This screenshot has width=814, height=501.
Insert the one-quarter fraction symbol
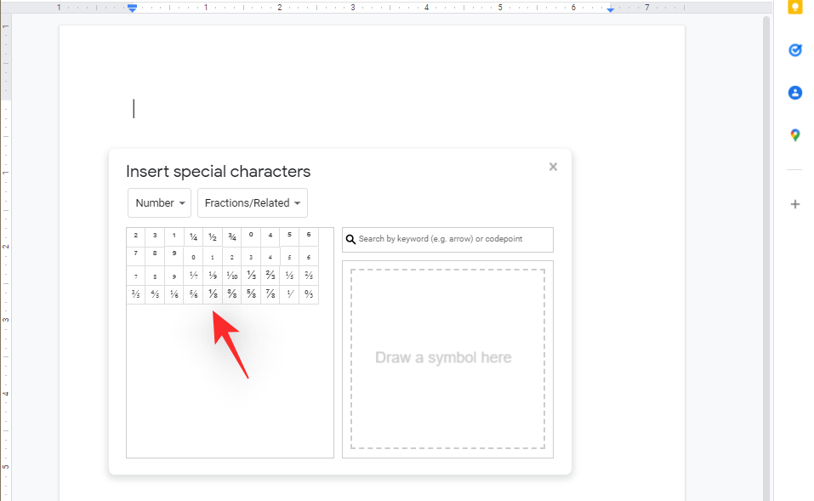[x=193, y=237]
